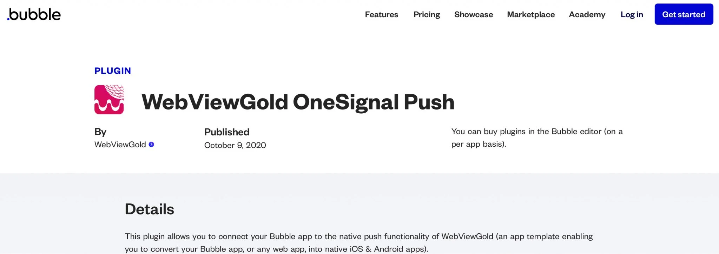The height and width of the screenshot is (254, 719).
Task: Select the WebViewGold OneSignal Push title
Action: tap(298, 102)
